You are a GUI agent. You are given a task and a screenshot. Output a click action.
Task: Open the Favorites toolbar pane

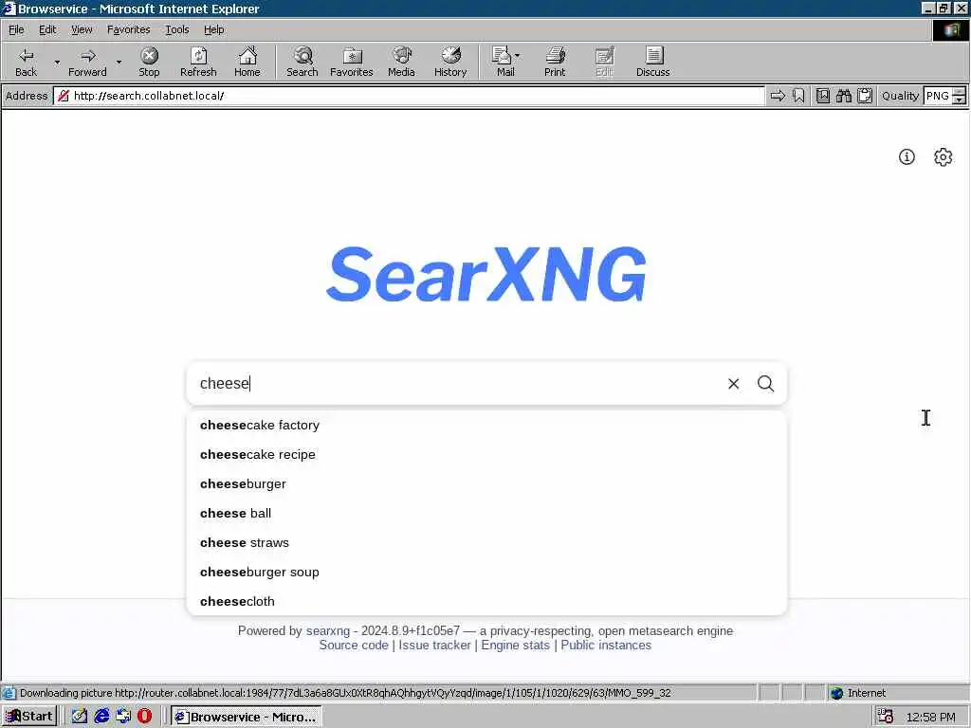(352, 62)
